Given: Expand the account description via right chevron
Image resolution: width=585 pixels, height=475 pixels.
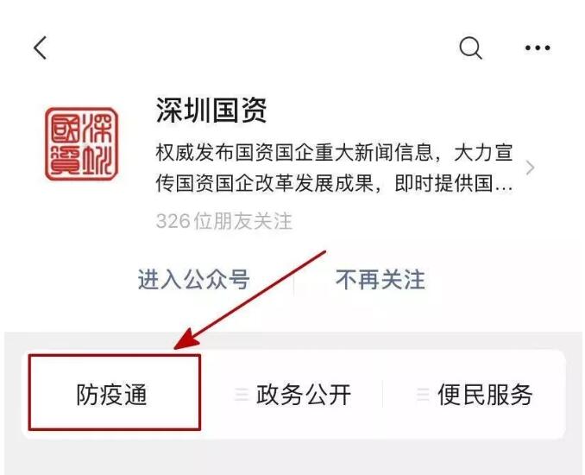Looking at the screenshot, I should (x=530, y=168).
